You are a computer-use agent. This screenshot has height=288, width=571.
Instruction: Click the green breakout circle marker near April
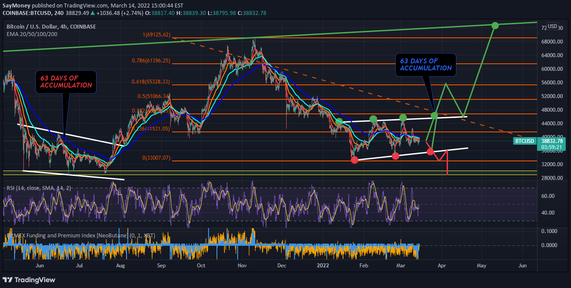click(434, 116)
